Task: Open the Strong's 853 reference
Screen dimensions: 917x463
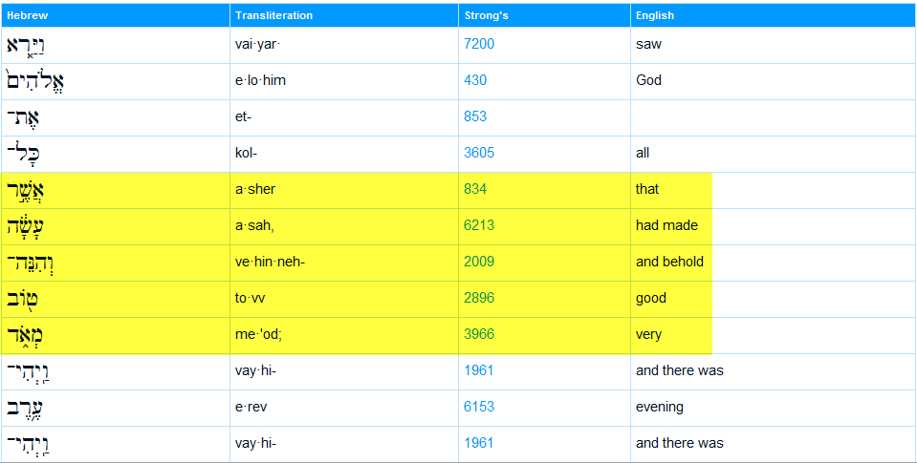Action: coord(475,116)
